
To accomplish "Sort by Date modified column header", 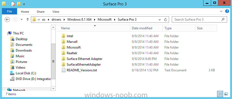I will pyautogui.click(x=146, y=28).
